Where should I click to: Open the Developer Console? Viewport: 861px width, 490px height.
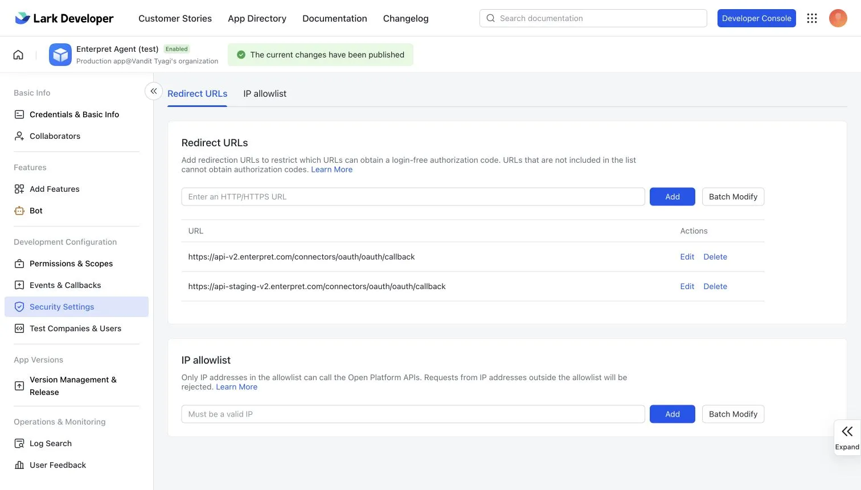click(x=757, y=18)
